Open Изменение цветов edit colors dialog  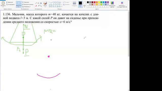112,4
